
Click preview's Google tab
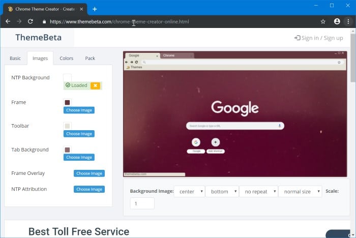(142, 55)
